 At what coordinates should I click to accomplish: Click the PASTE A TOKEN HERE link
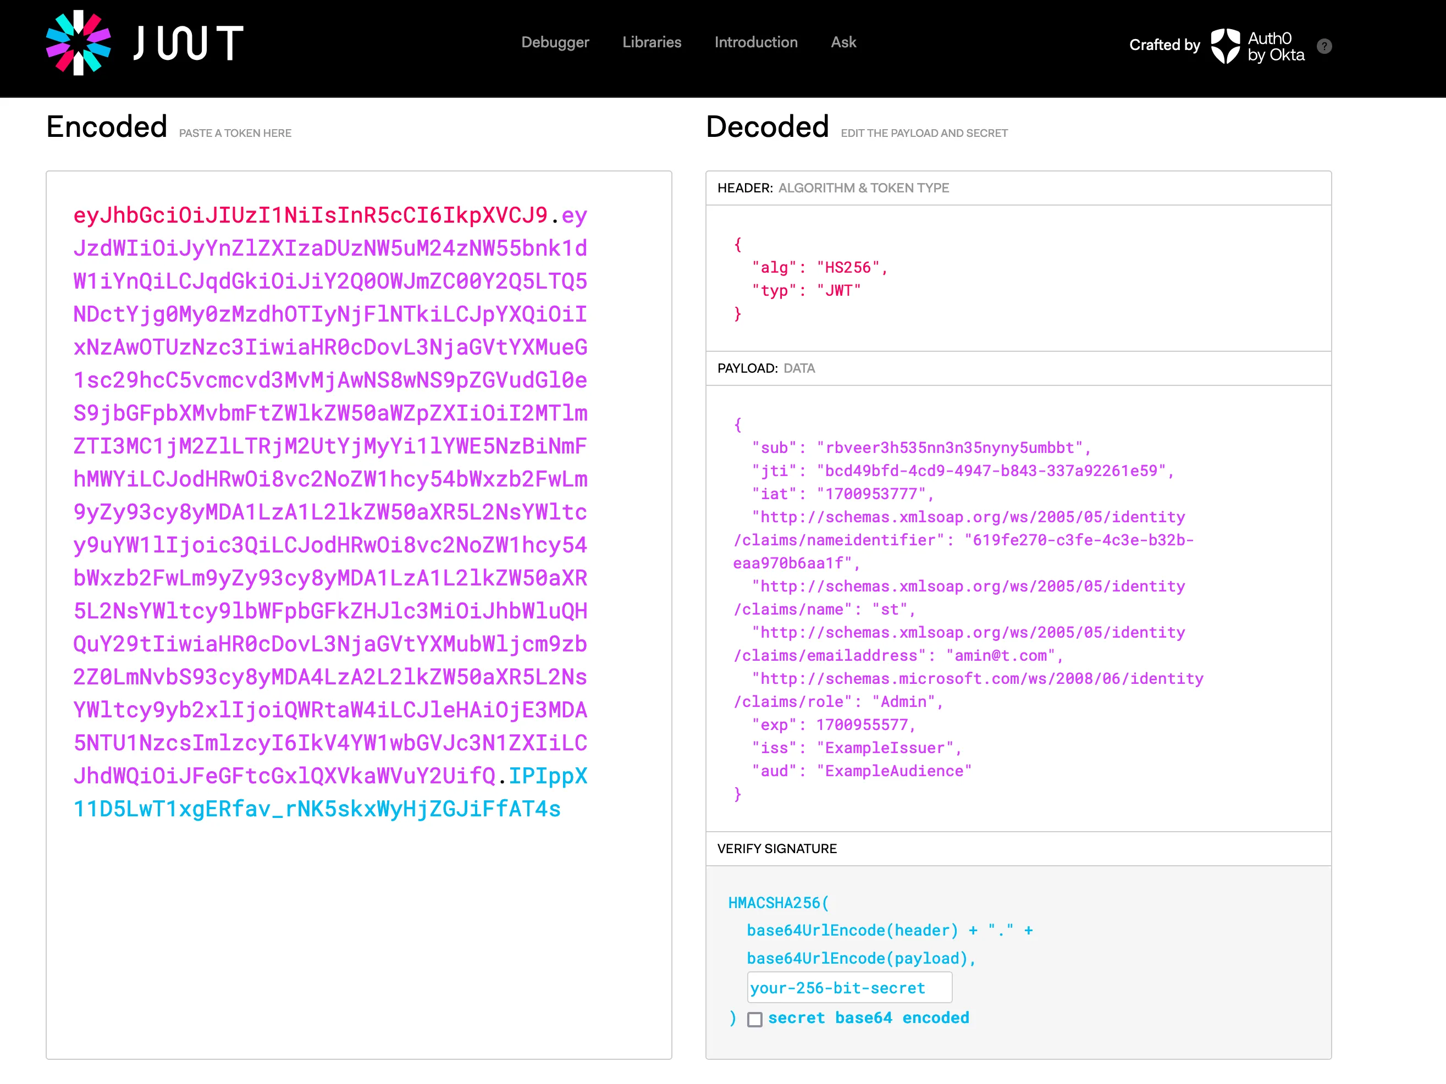click(234, 132)
